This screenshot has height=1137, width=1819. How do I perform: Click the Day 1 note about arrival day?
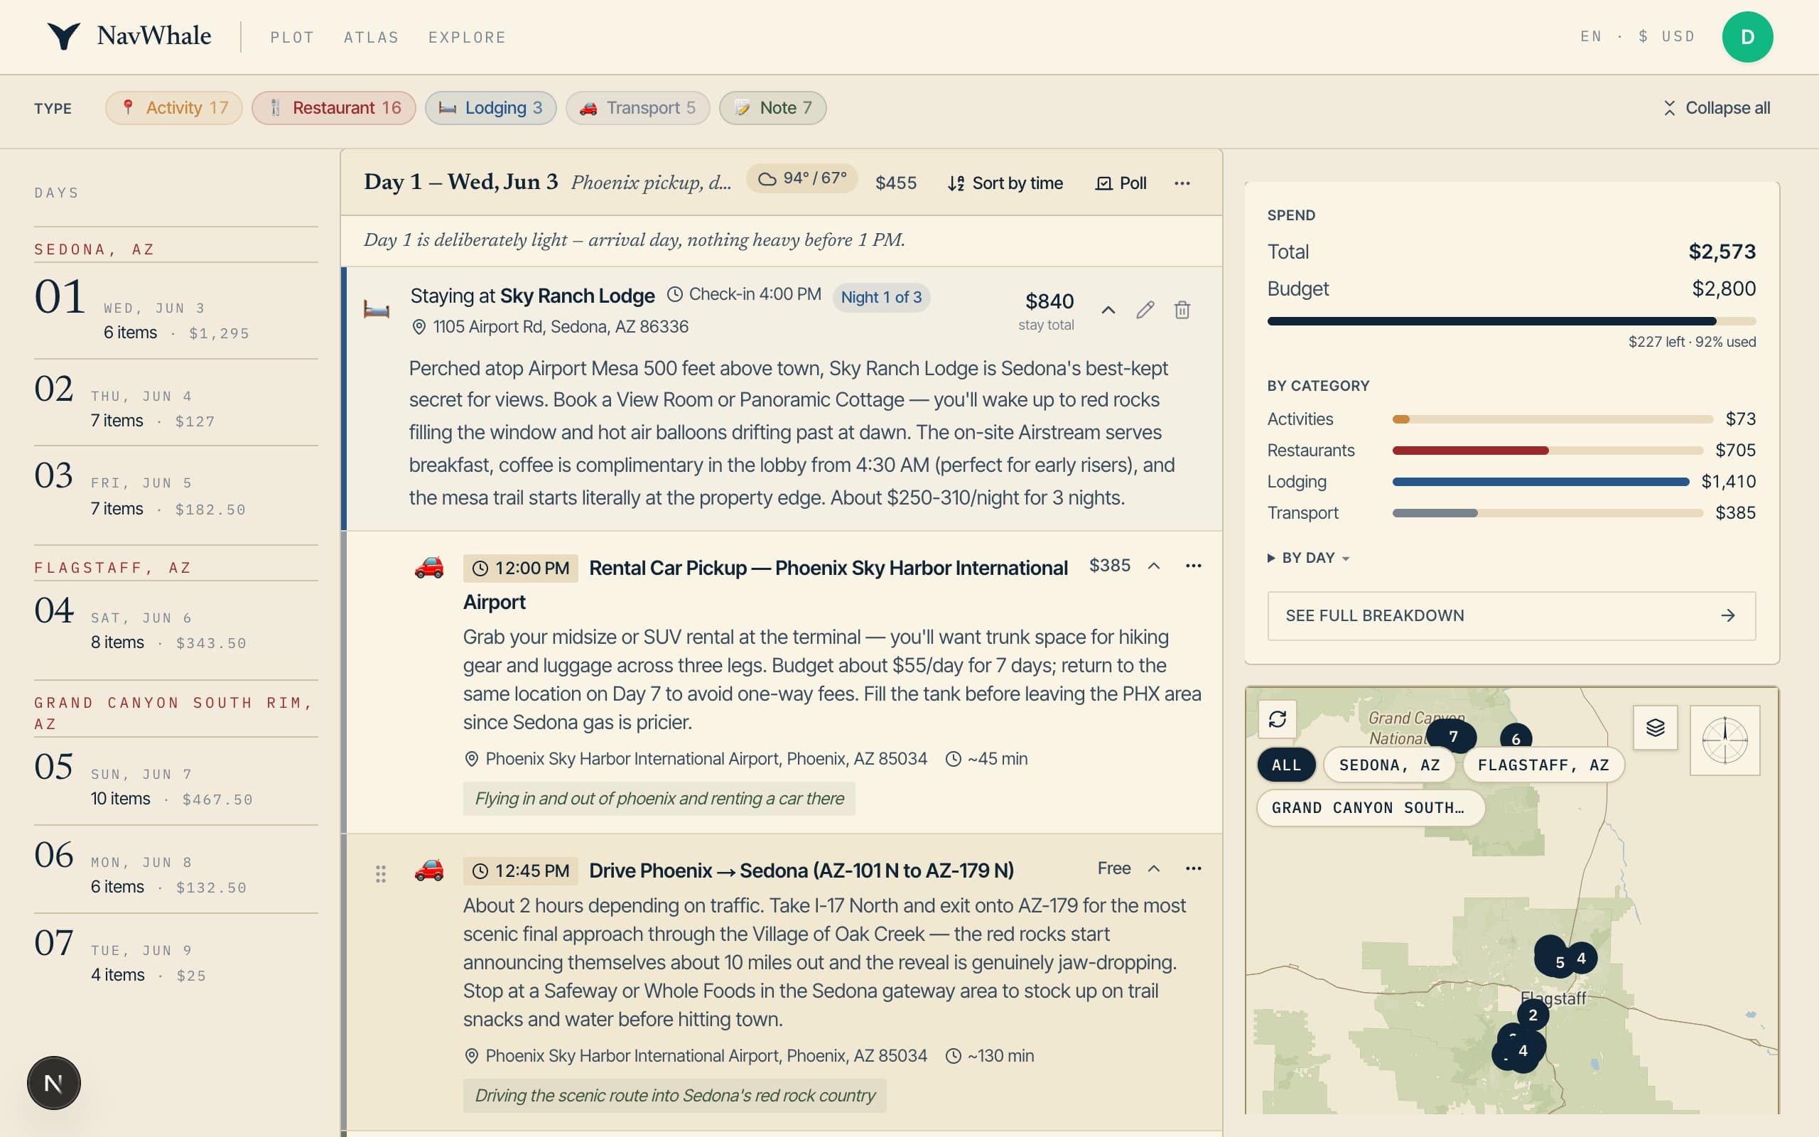click(x=635, y=240)
